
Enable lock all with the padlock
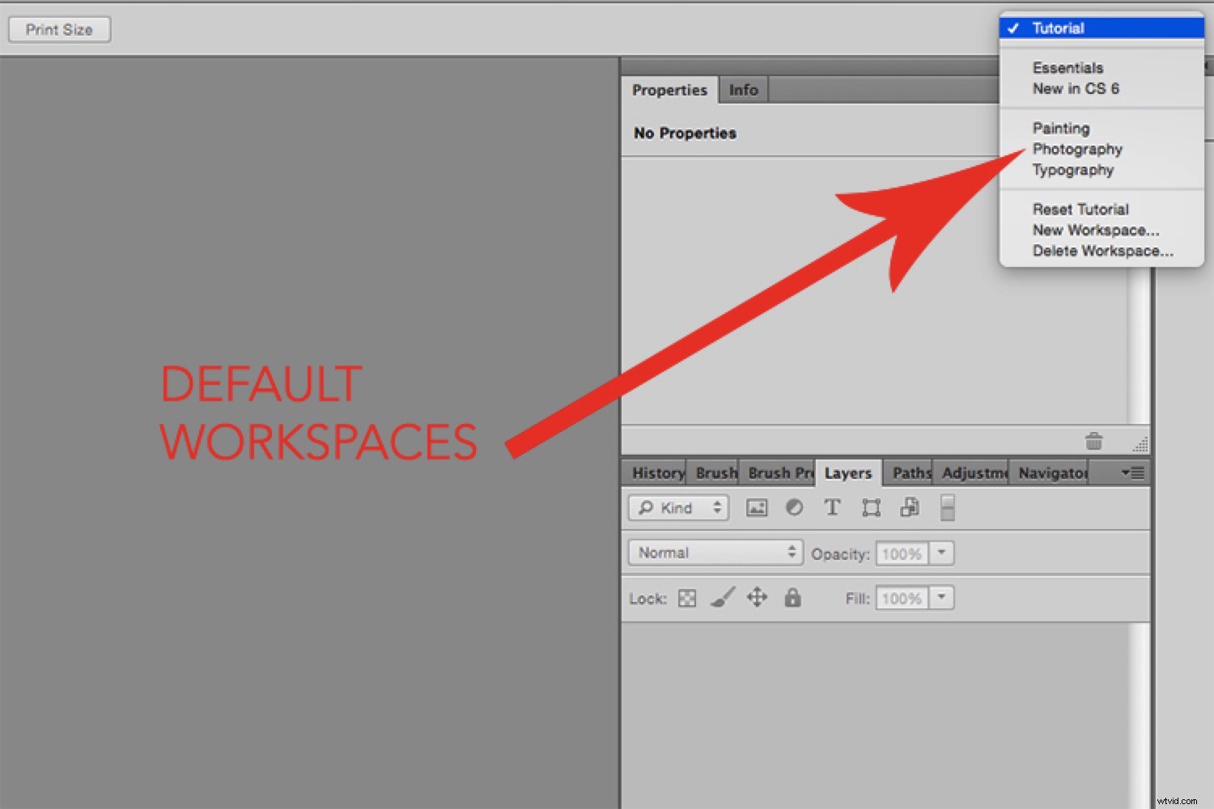click(792, 598)
